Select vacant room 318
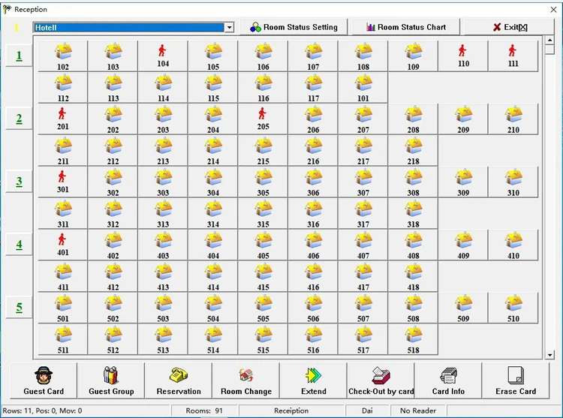Viewport: 563px width, 418px height. click(413, 213)
